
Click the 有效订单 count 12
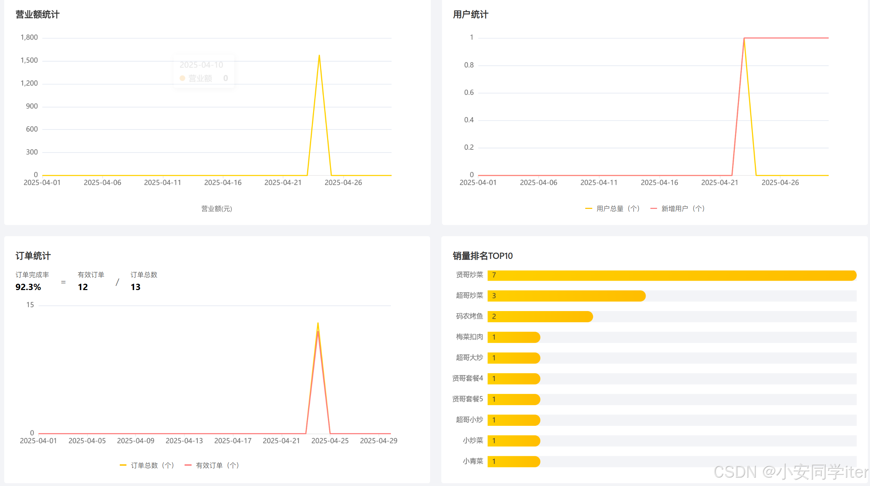click(x=83, y=287)
